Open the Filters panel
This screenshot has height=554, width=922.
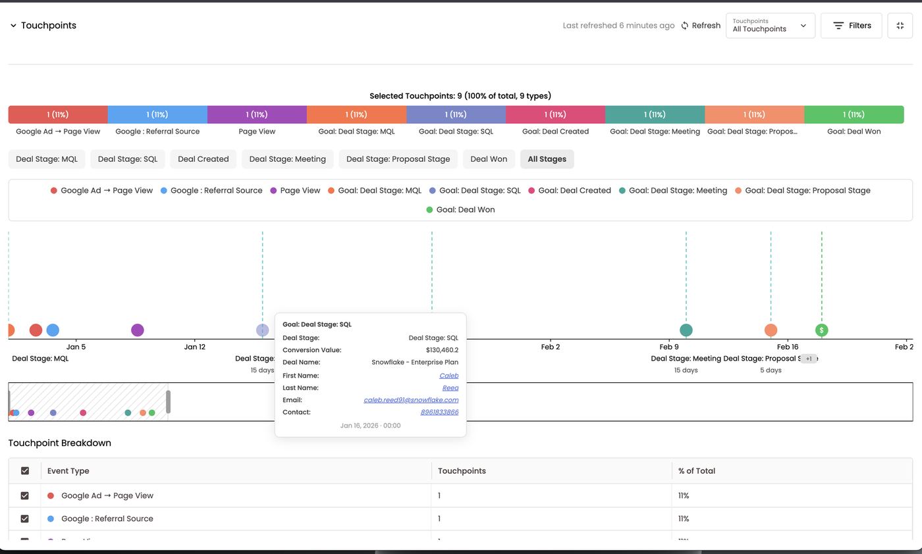click(x=851, y=26)
